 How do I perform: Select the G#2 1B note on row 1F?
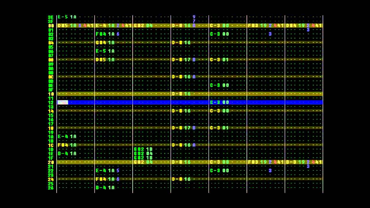click(143, 158)
